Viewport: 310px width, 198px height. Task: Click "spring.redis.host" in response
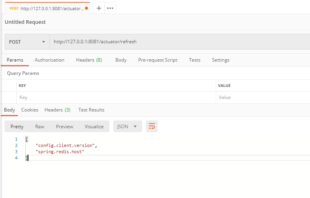click(x=60, y=152)
